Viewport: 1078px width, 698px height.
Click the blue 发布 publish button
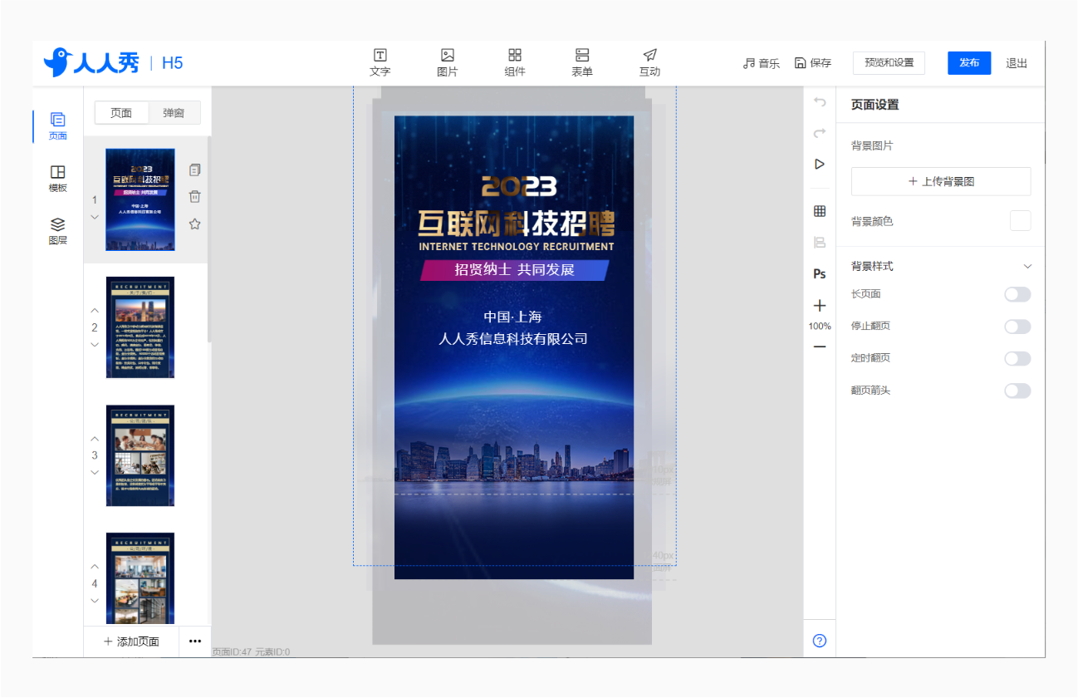point(969,62)
